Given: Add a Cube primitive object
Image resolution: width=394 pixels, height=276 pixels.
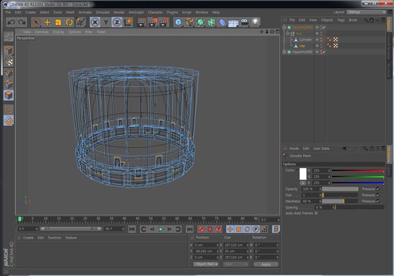Looking at the screenshot, I should pos(178,22).
